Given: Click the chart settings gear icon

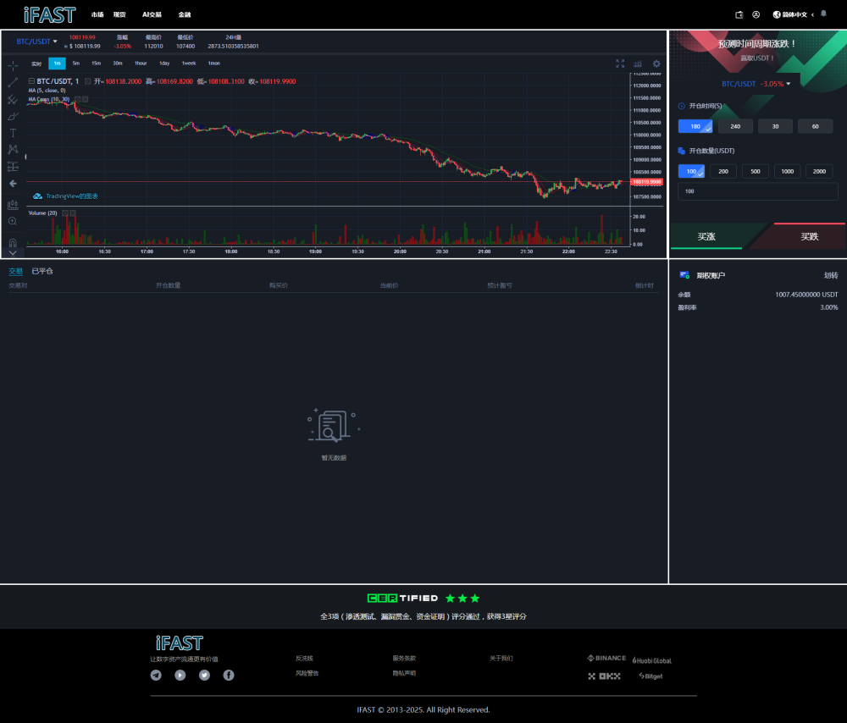Looking at the screenshot, I should [656, 63].
